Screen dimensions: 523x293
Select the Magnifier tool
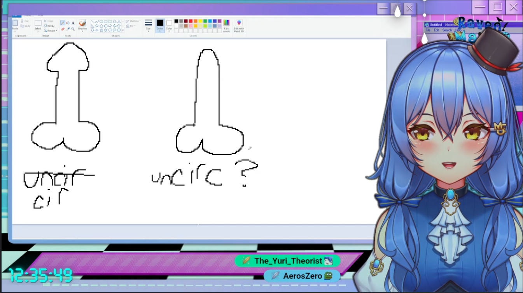[x=73, y=29]
